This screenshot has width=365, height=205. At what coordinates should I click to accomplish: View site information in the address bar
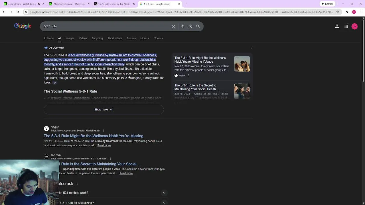[26, 12]
